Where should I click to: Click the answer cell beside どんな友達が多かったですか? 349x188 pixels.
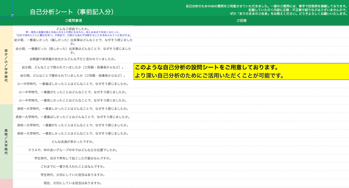click(241, 142)
